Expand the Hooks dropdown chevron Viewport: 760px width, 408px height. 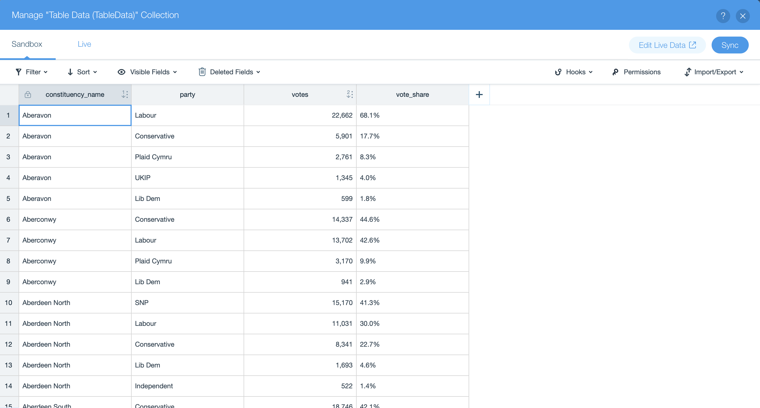coord(591,72)
